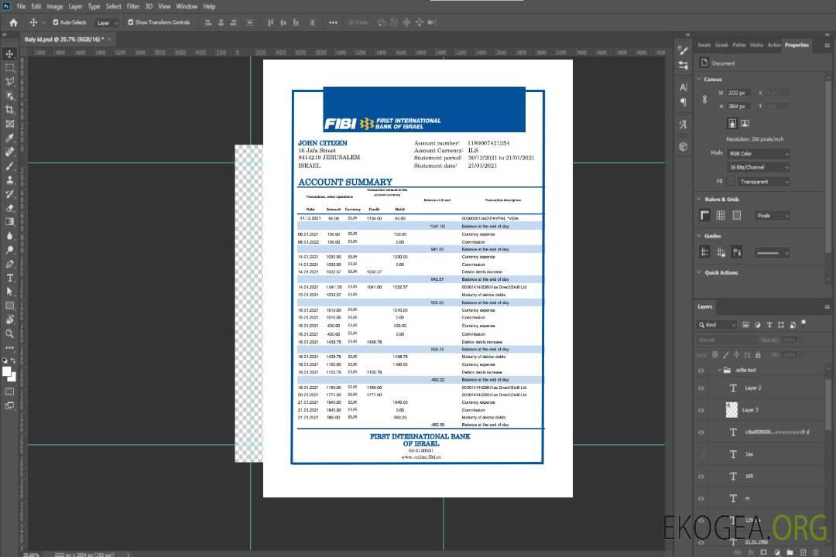
Task: Click the foreground color swatch
Action: click(x=6, y=371)
